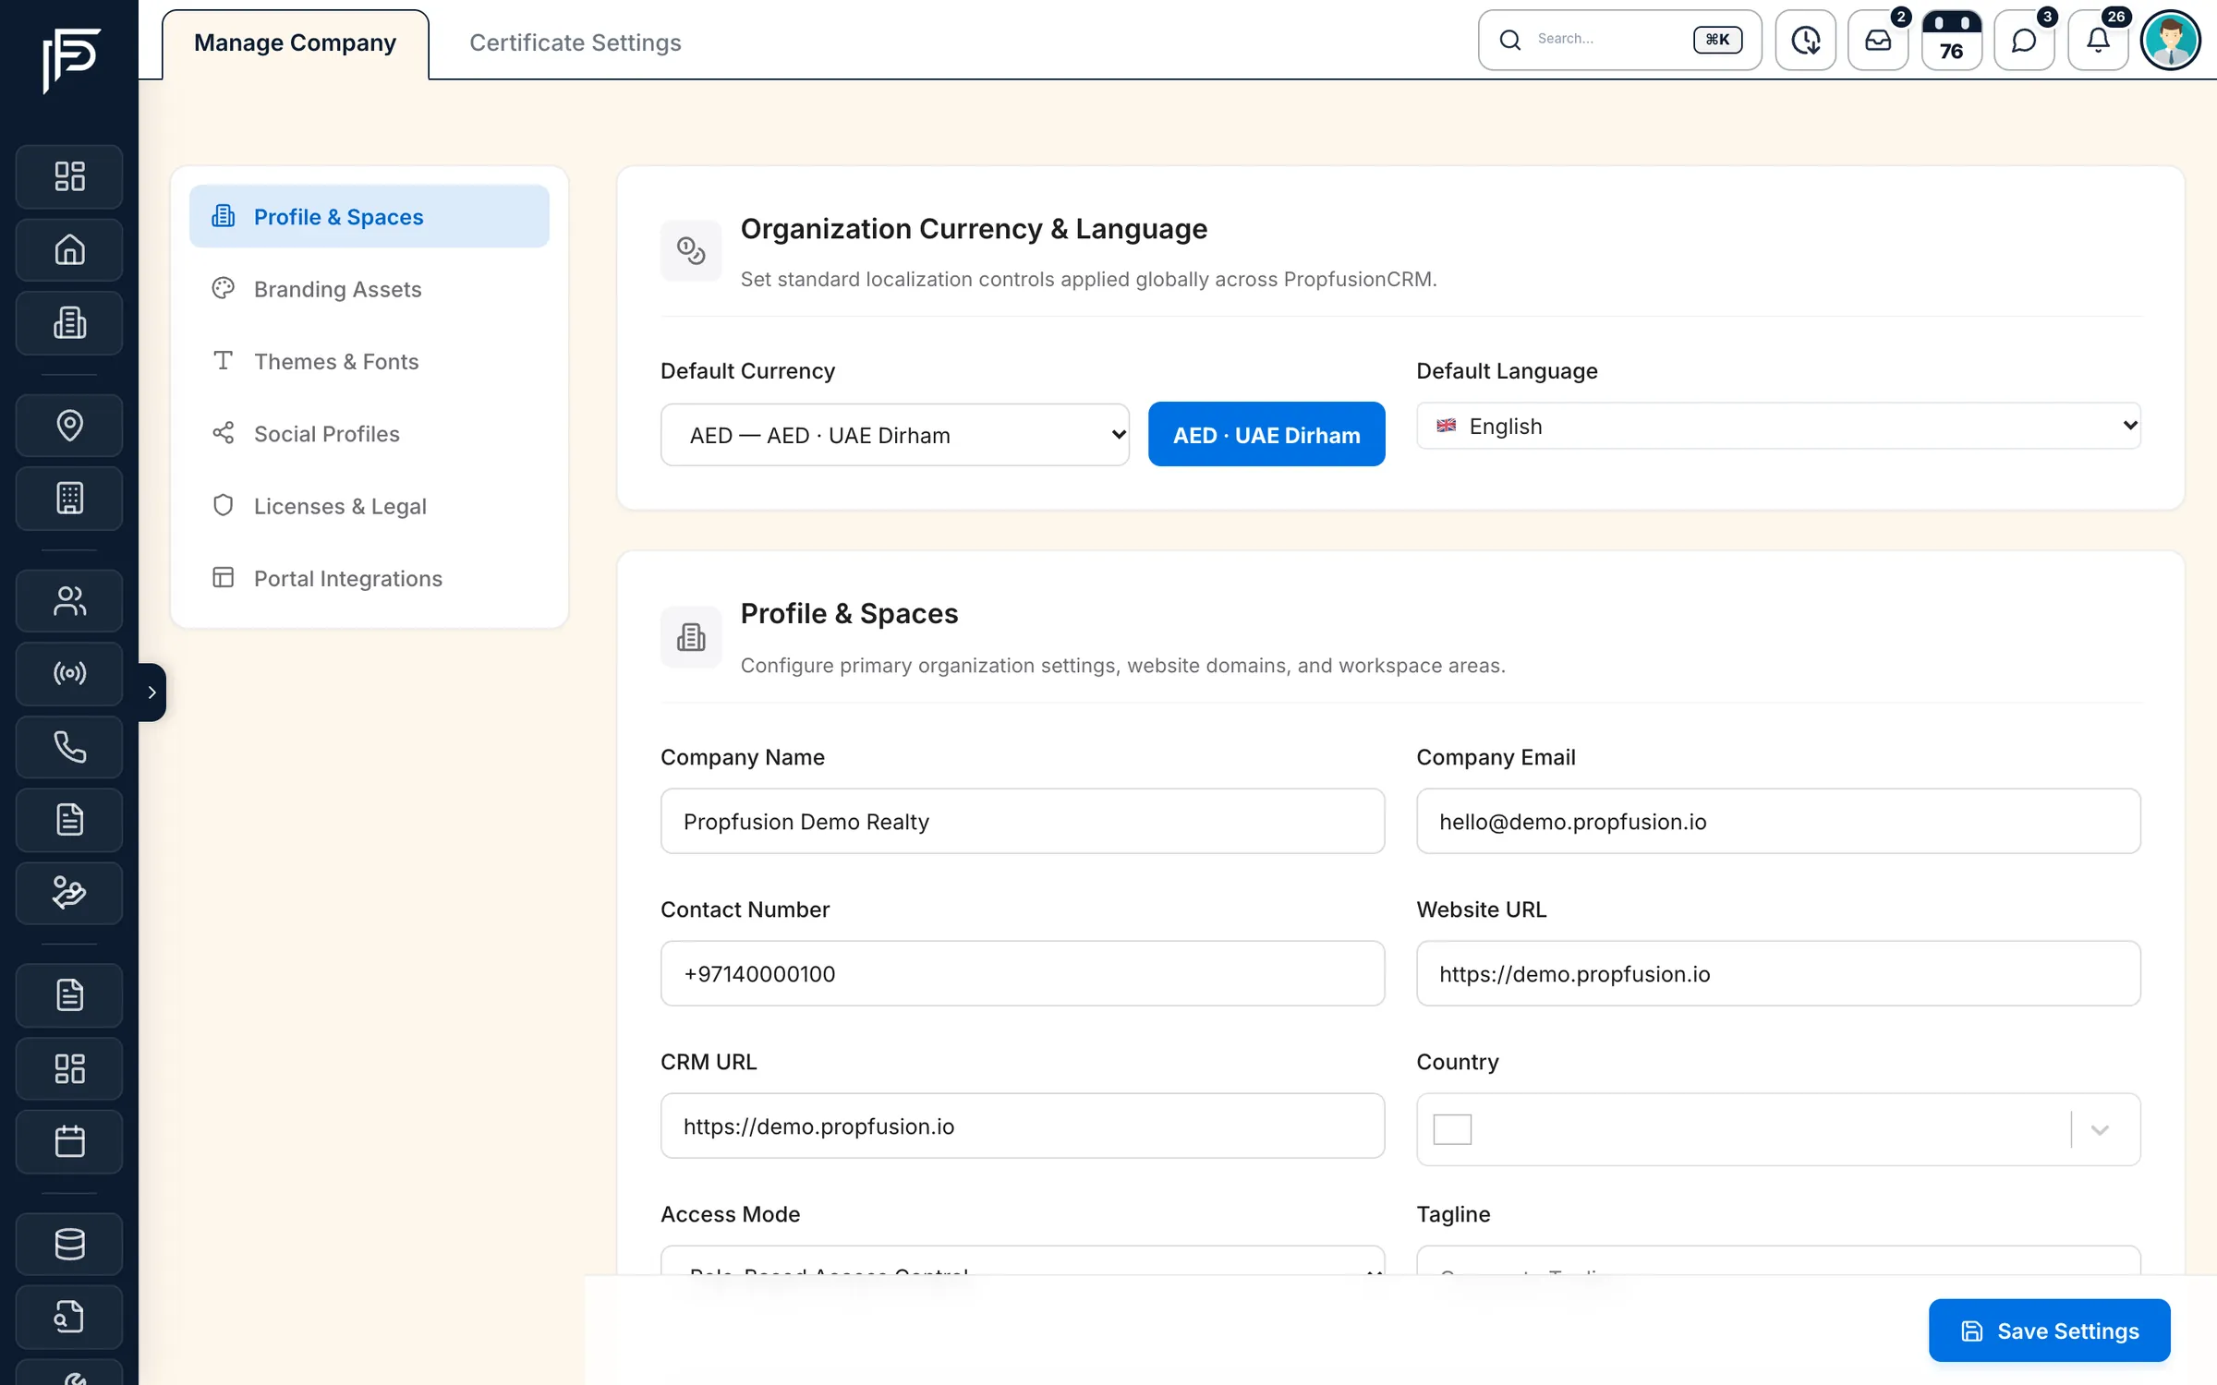Click the handshake deals sidebar icon
This screenshot has height=1385, width=2217.
[69, 893]
